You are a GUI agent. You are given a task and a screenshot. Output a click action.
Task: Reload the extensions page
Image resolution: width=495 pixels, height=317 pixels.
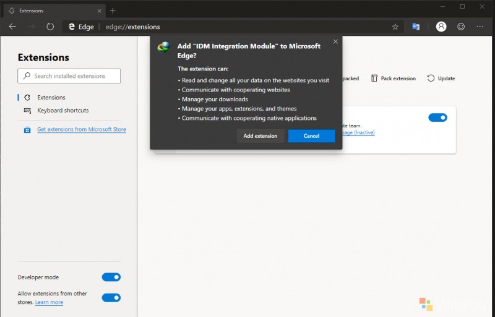tap(50, 27)
